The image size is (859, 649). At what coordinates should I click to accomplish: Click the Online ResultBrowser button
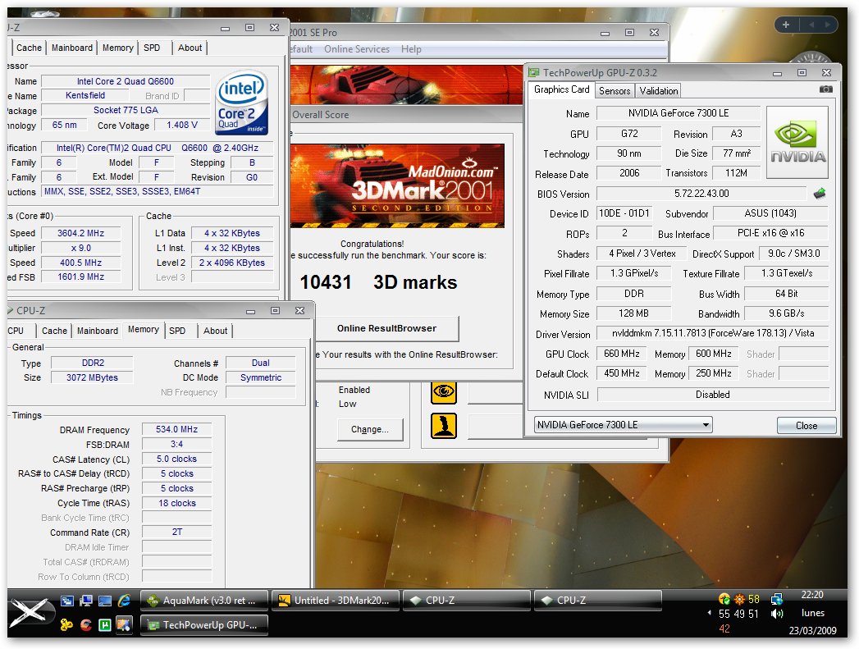tap(386, 328)
